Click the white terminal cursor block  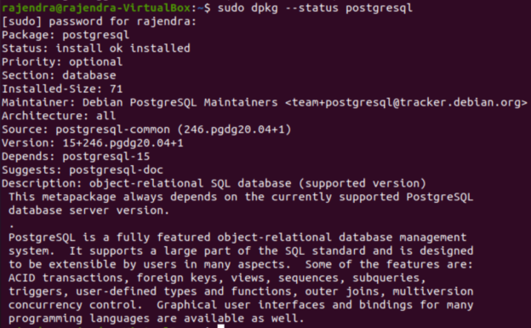pos(220,326)
